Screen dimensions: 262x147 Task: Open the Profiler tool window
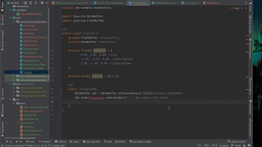(x=120, y=142)
